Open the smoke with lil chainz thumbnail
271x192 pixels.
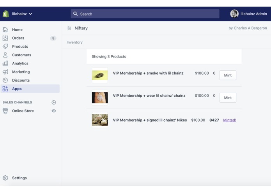coord(100,75)
